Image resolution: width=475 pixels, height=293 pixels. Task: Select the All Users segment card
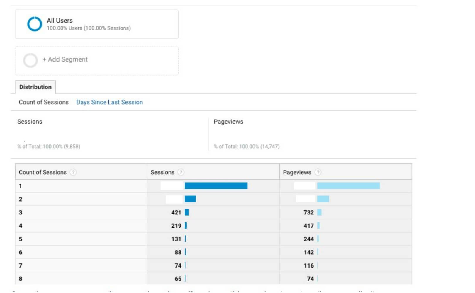tap(97, 24)
